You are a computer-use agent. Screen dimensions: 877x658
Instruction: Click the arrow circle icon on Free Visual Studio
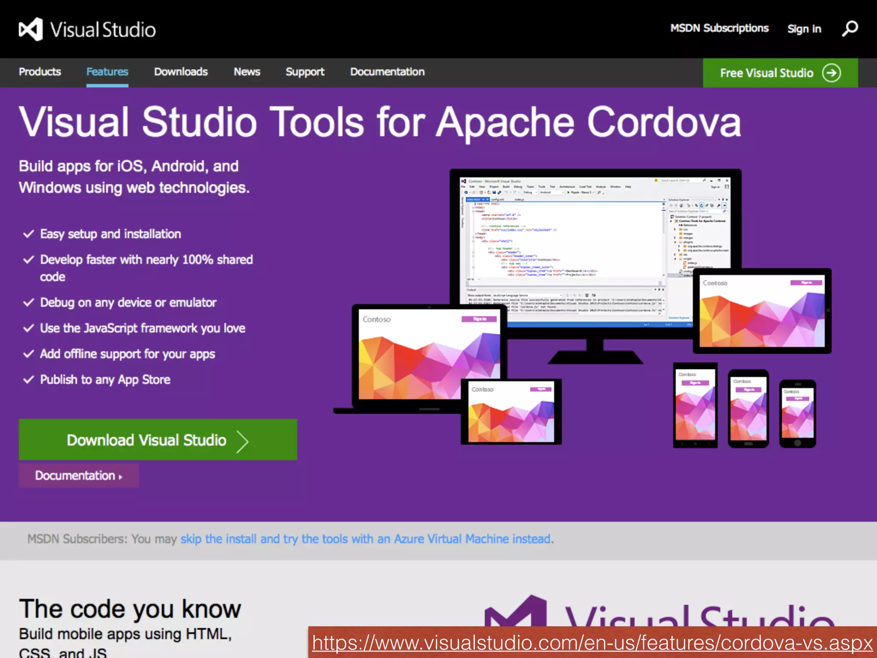point(831,73)
